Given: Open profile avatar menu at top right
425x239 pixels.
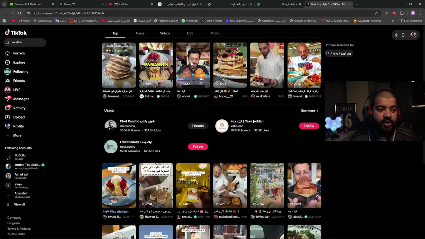Looking at the screenshot, I should pos(413,35).
